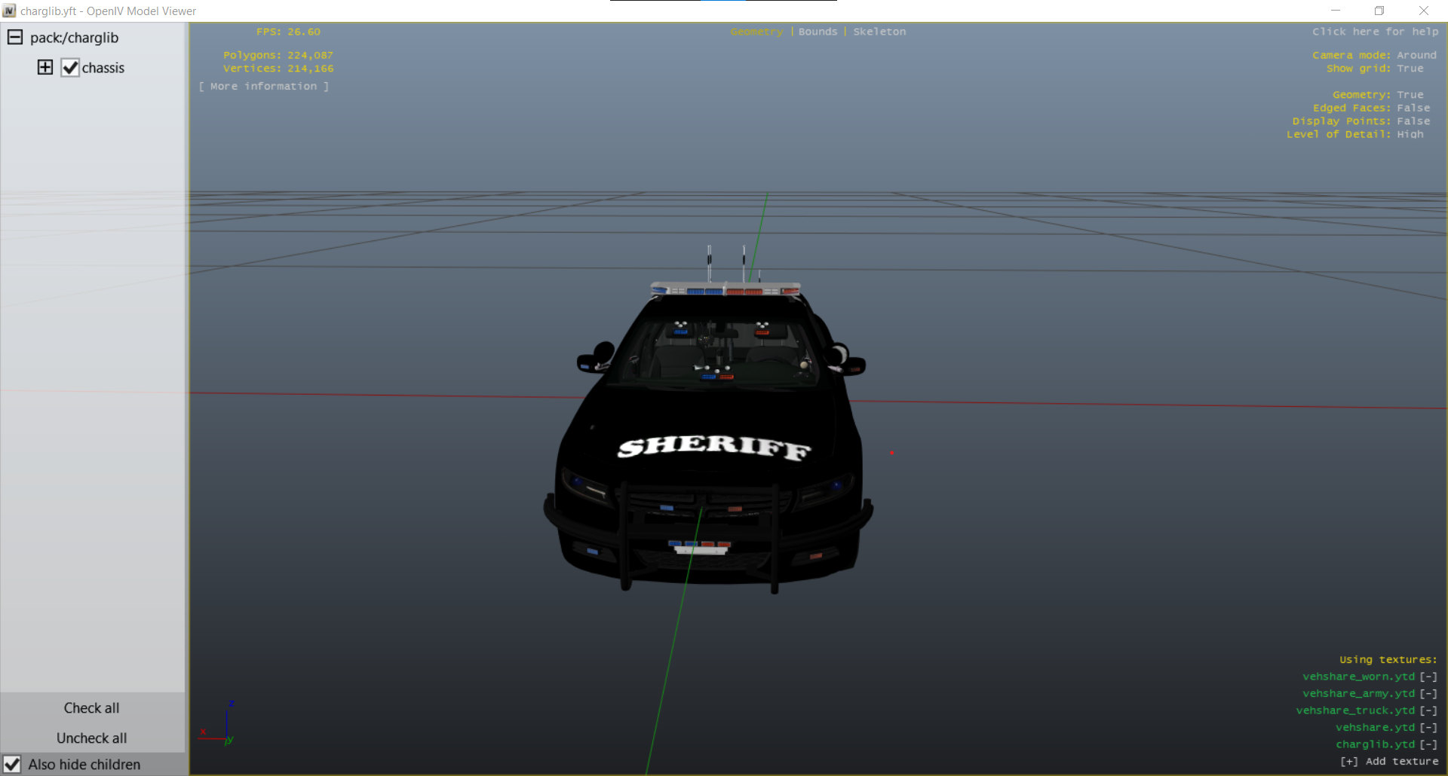The width and height of the screenshot is (1448, 776).
Task: Collapse the pack/charglib tree node
Action: pyautogui.click(x=15, y=37)
